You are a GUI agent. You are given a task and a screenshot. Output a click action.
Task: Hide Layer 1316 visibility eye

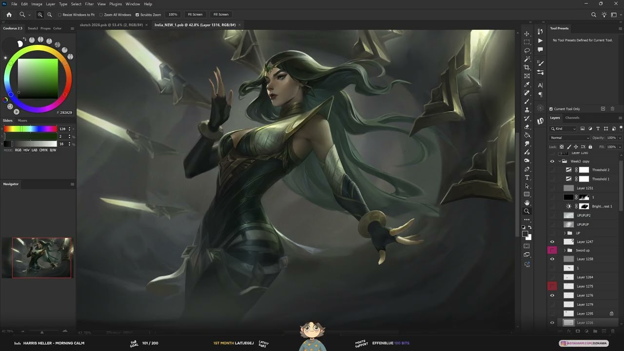[x=552, y=323]
